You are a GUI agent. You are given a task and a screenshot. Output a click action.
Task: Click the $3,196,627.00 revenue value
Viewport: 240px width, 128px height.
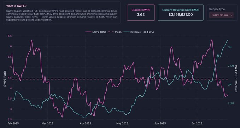click(181, 15)
